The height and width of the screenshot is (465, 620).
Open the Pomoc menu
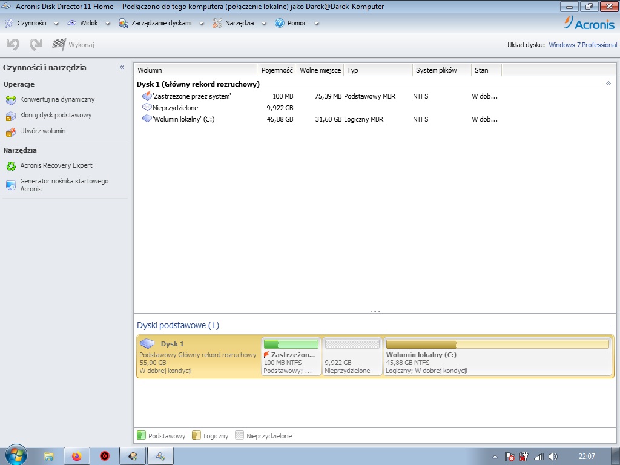tap(297, 23)
